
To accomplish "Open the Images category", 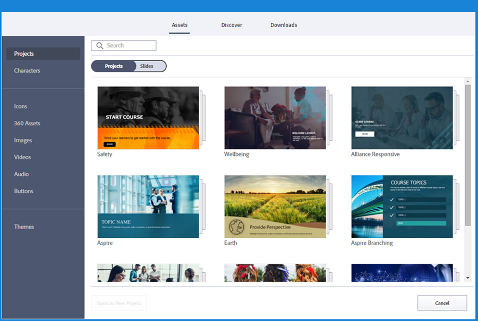I will [23, 141].
